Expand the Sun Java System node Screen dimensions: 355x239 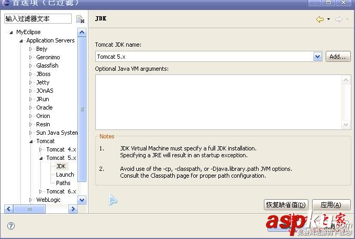pyautogui.click(x=30, y=133)
